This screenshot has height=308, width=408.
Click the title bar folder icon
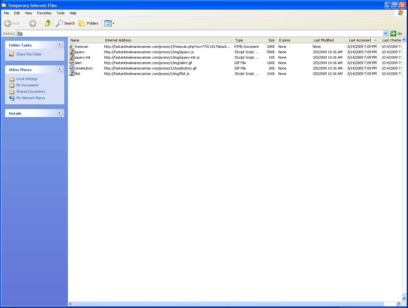pyautogui.click(x=4, y=5)
